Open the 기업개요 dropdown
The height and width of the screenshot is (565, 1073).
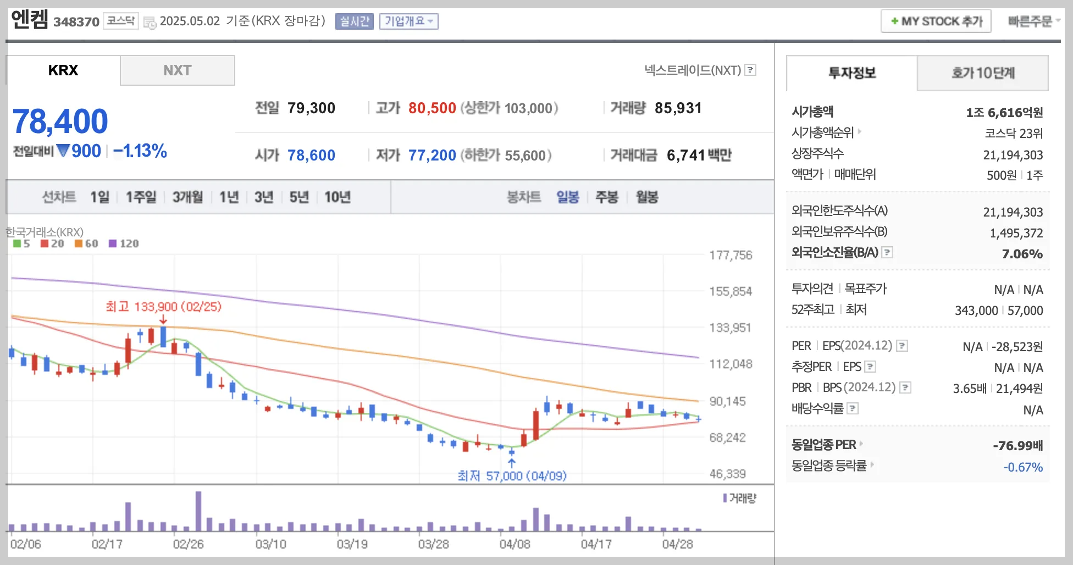[408, 21]
